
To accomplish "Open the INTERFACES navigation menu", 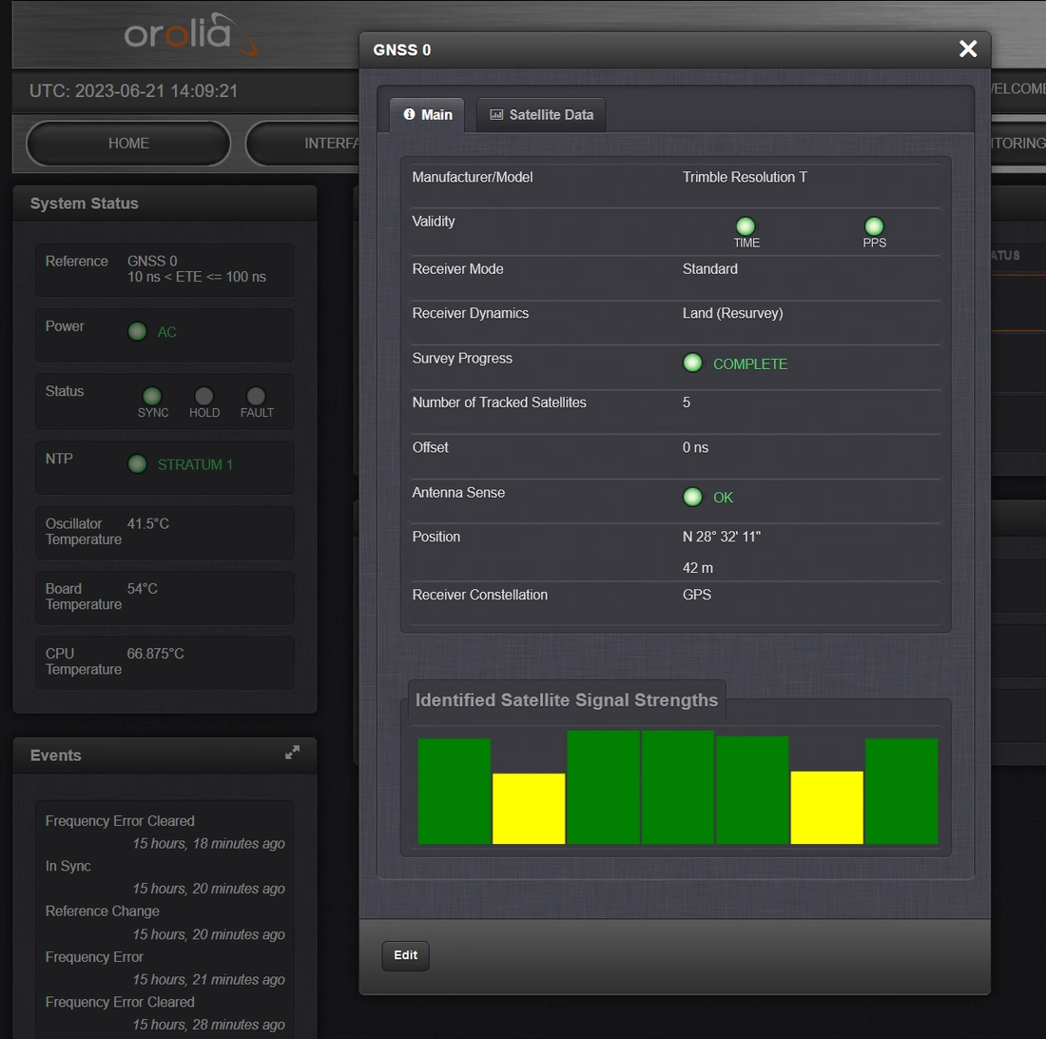I will (302, 144).
